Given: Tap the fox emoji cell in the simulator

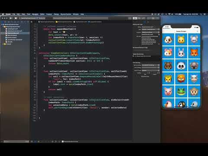Looking at the screenshot, I should [x=194, y=52].
